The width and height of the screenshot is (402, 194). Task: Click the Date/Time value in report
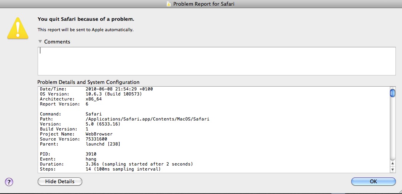pyautogui.click(x=119, y=89)
